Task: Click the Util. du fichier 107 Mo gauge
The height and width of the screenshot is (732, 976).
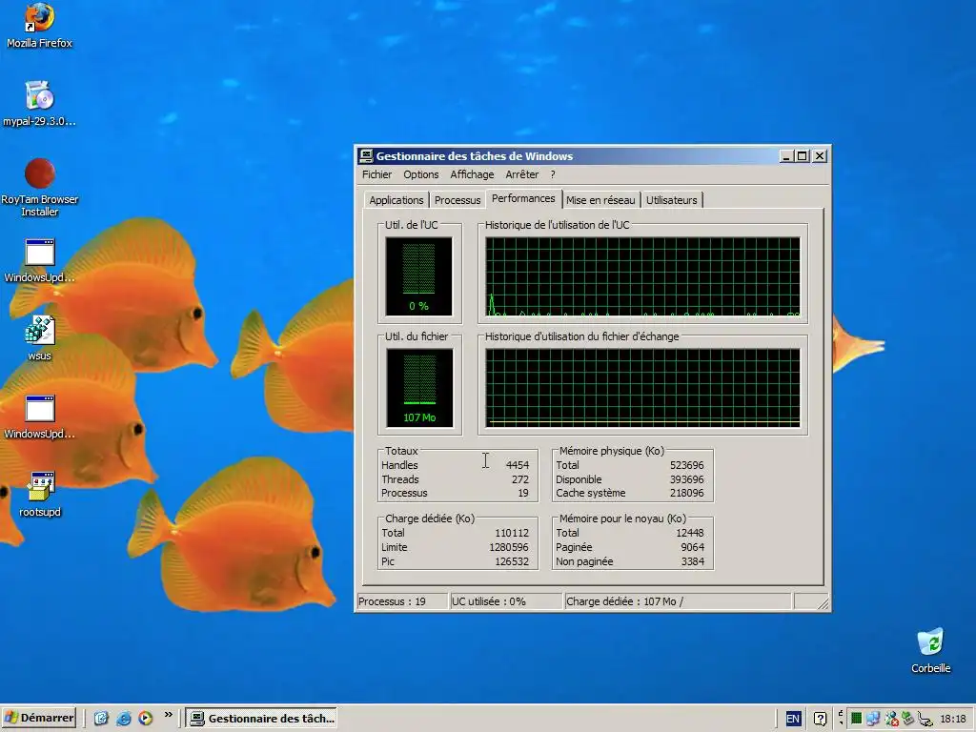Action: [419, 388]
